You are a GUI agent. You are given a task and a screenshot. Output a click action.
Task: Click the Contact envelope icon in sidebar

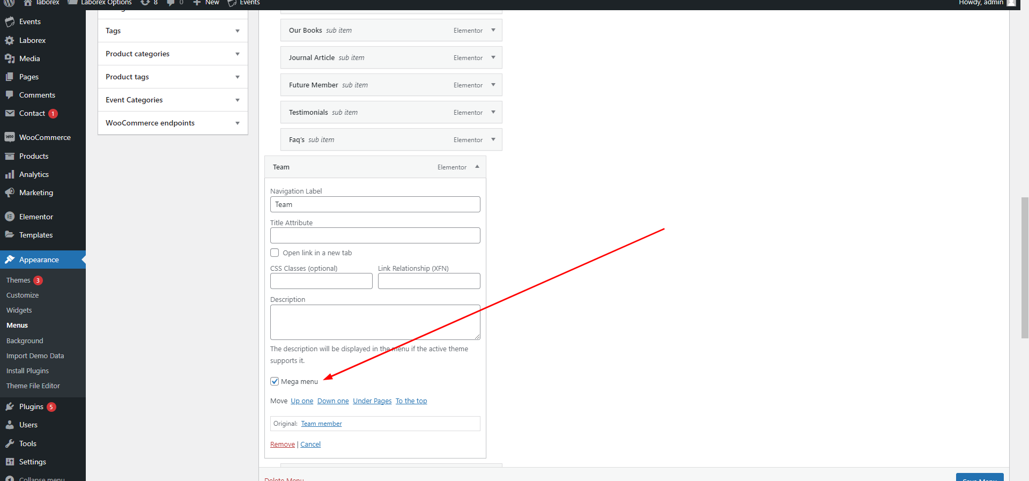10,113
